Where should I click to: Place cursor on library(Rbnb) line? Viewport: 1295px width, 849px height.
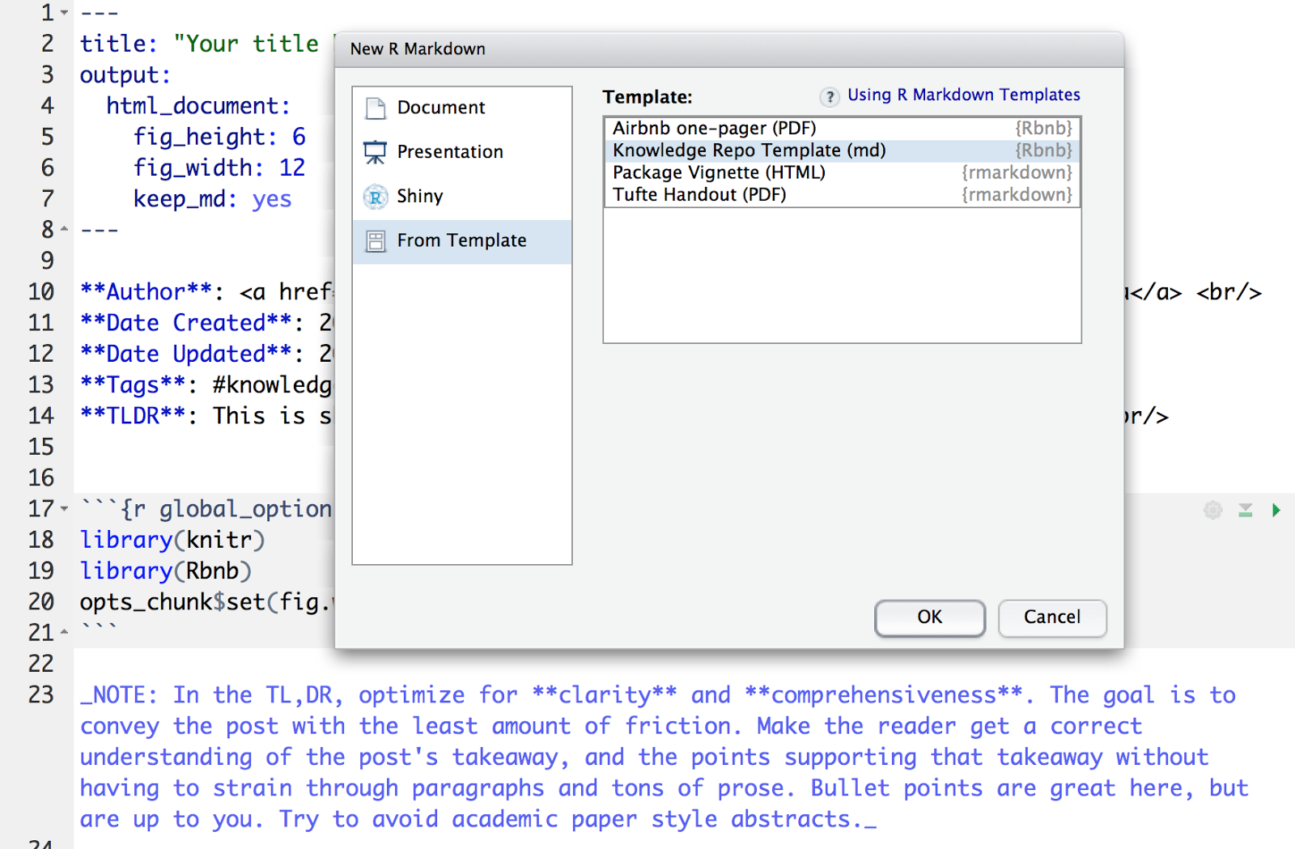point(166,571)
